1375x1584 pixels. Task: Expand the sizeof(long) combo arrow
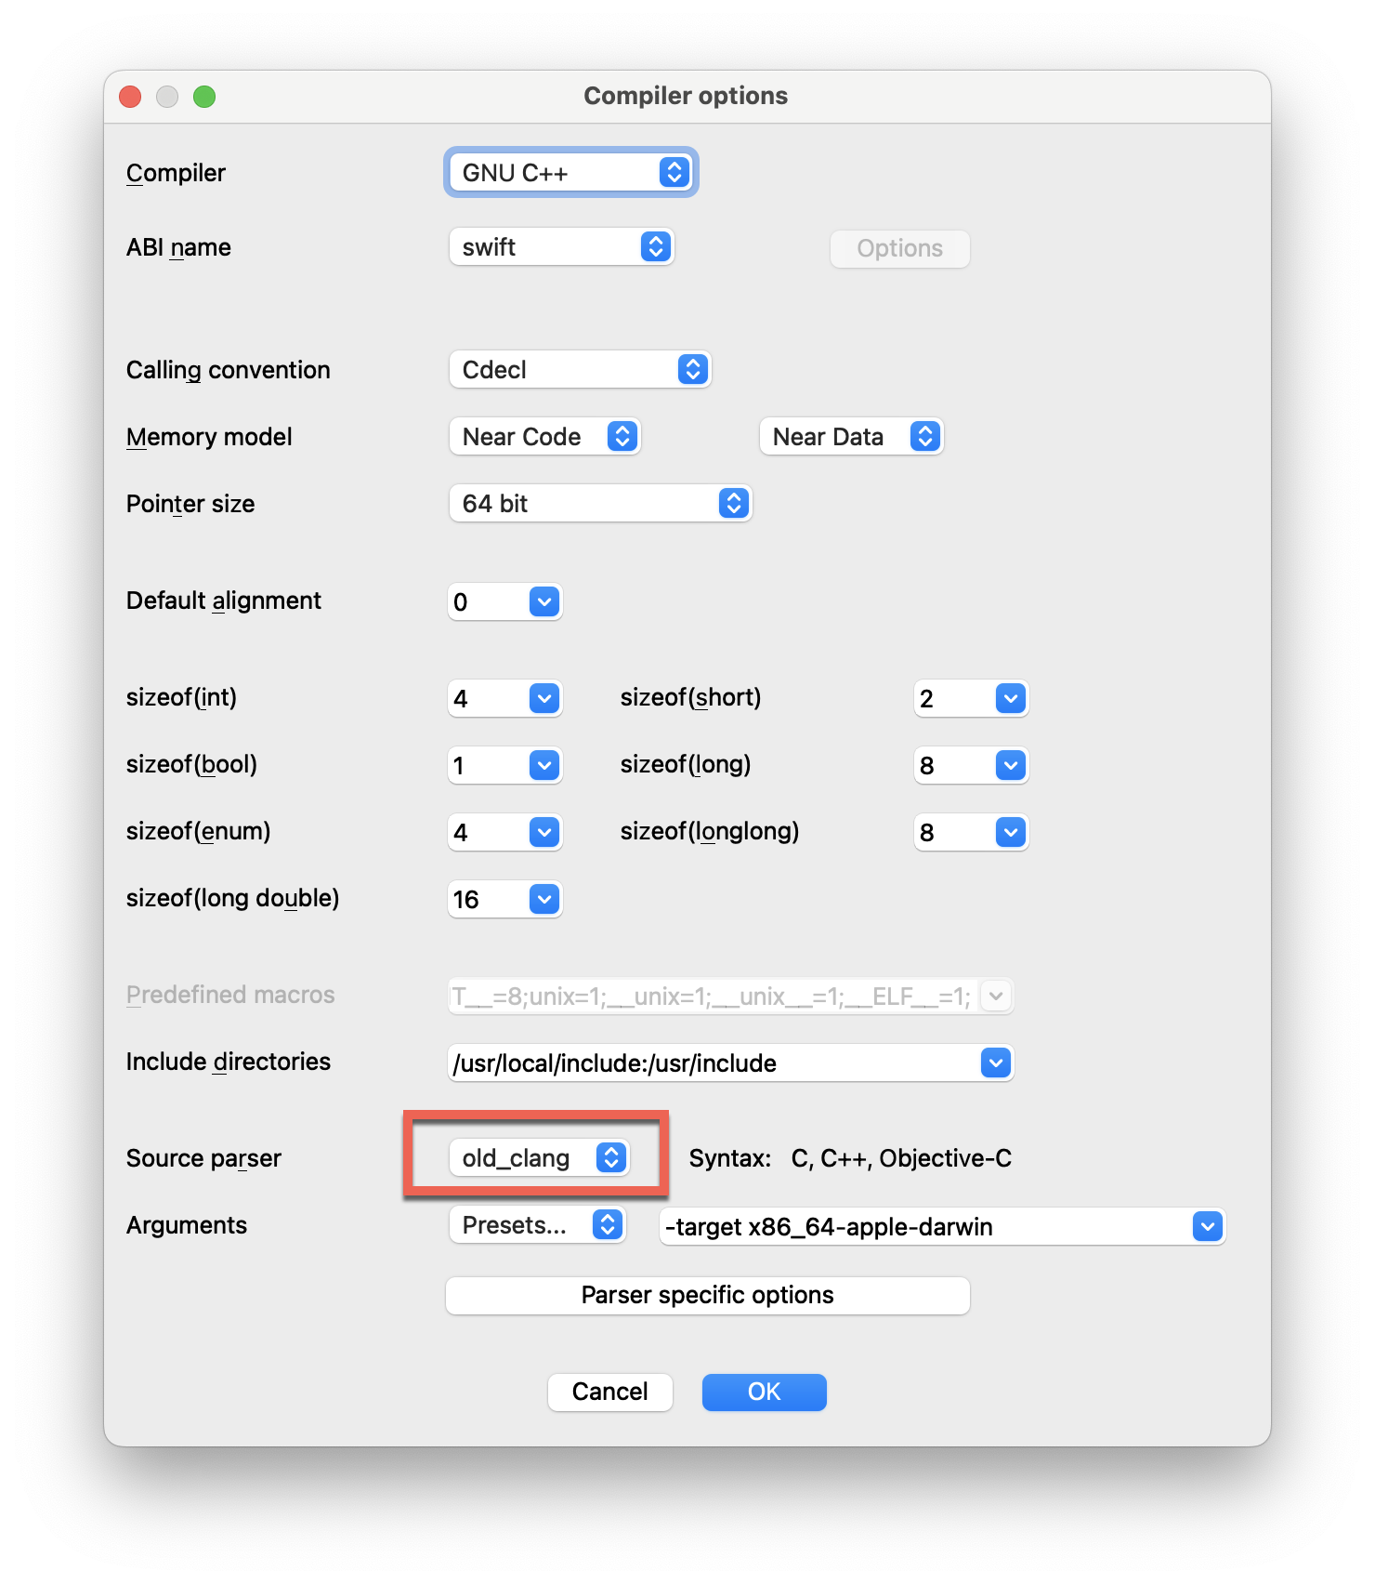pyautogui.click(x=1011, y=765)
